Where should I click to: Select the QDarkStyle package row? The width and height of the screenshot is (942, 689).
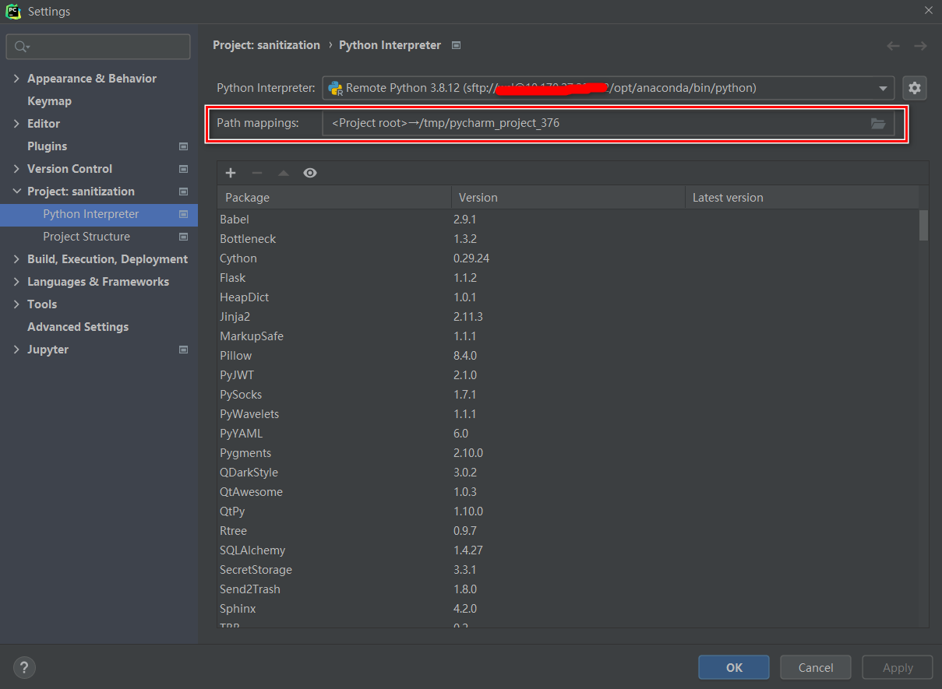(x=568, y=473)
